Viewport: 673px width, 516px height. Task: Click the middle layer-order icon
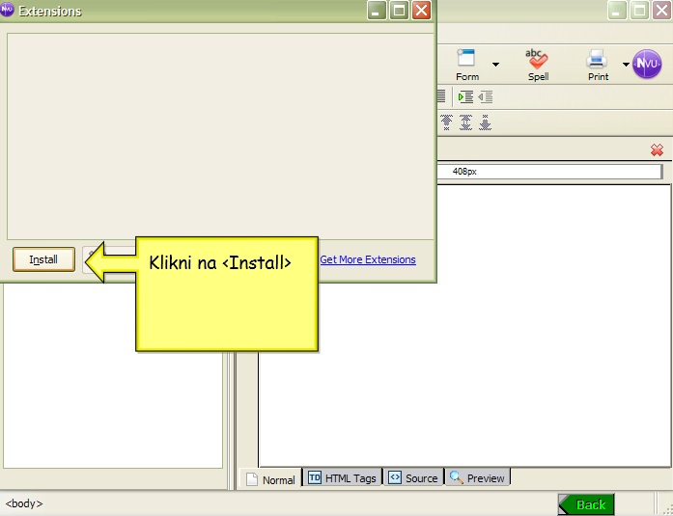(x=465, y=122)
